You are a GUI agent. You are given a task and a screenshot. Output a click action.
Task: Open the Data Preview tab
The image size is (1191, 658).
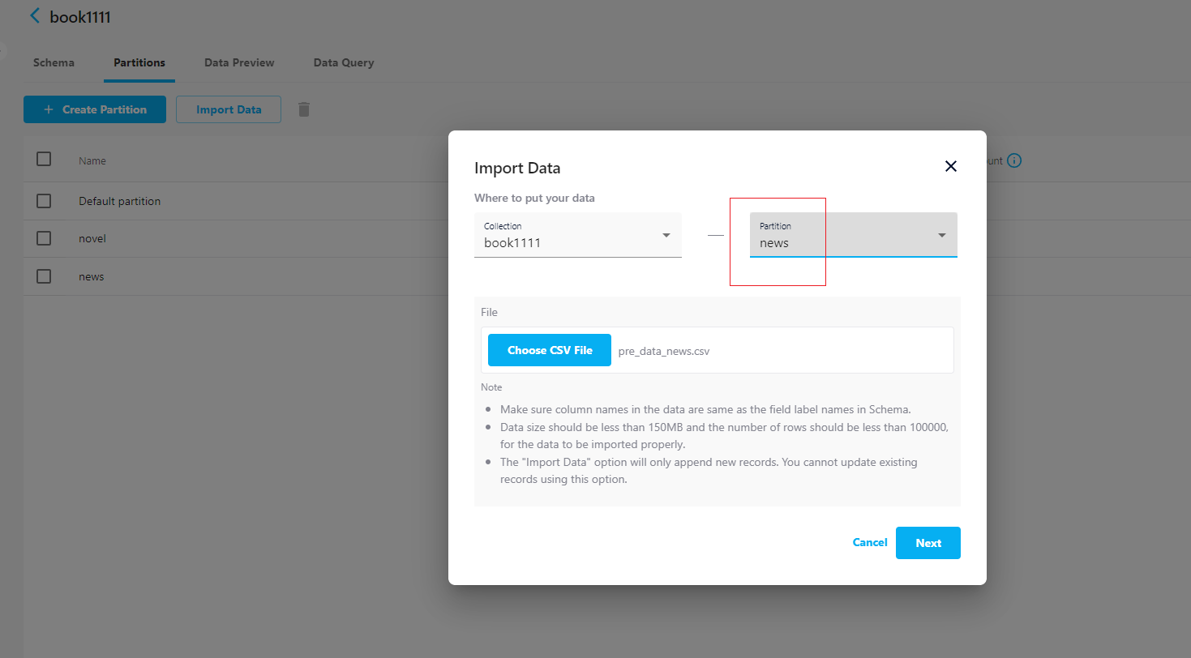(x=238, y=62)
